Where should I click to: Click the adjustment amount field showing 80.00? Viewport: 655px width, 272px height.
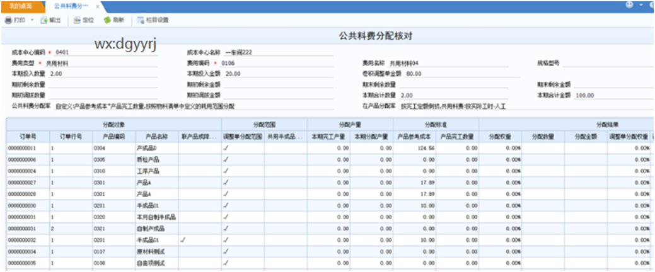[463, 74]
